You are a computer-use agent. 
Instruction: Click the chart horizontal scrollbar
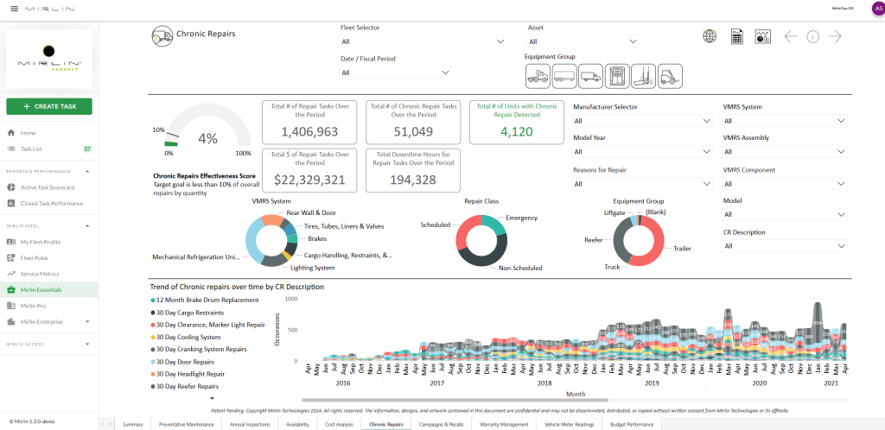[455, 400]
